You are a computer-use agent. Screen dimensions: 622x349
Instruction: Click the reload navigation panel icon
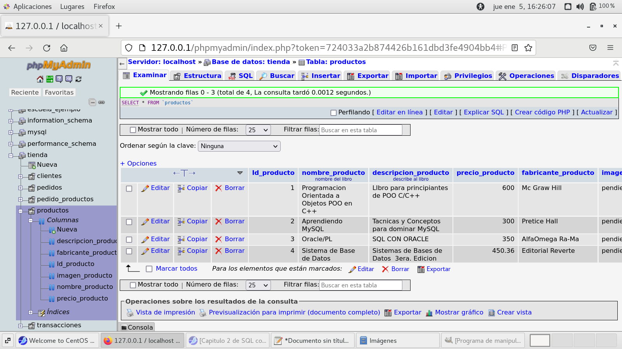79,79
